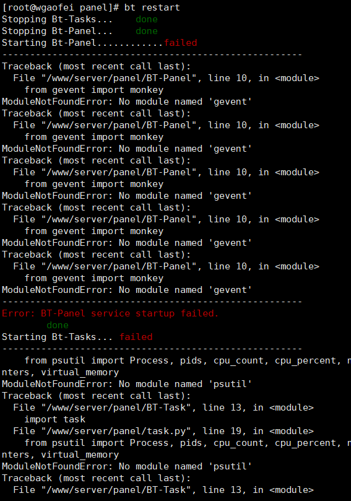Click the first dashed separator line
The width and height of the screenshot is (351, 501).
(152, 54)
